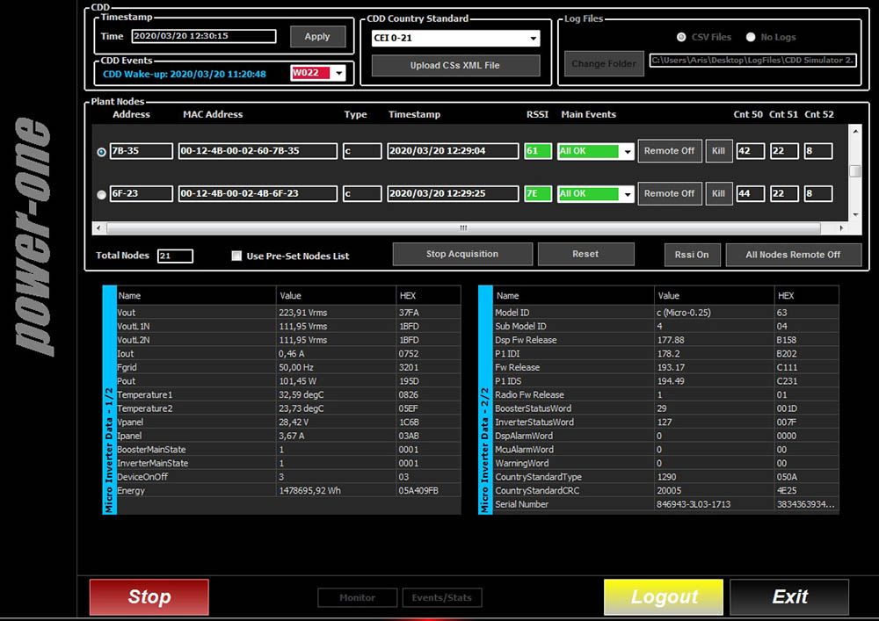Click the horizontal scrollbar right arrow
The width and height of the screenshot is (879, 621).
841,227
